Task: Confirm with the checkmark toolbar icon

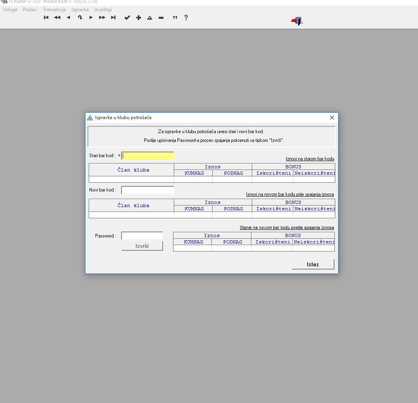Action: coord(127,18)
